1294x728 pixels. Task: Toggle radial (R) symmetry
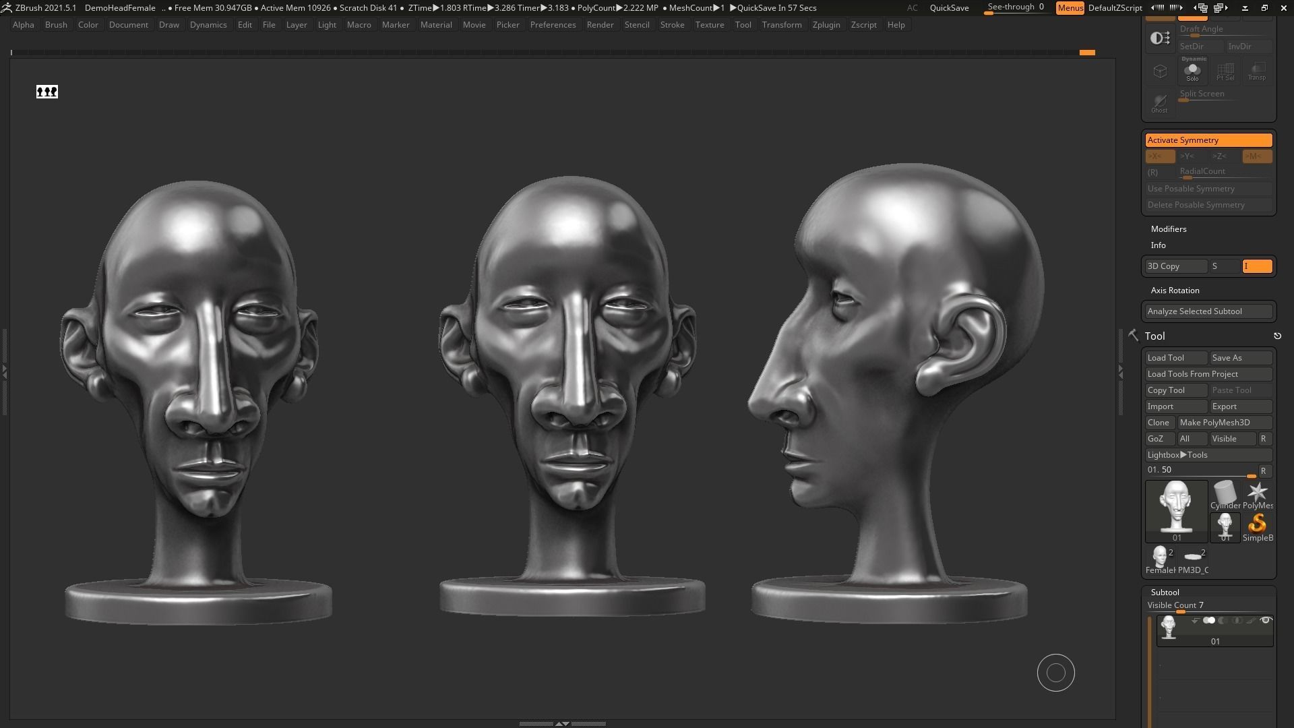click(1160, 173)
